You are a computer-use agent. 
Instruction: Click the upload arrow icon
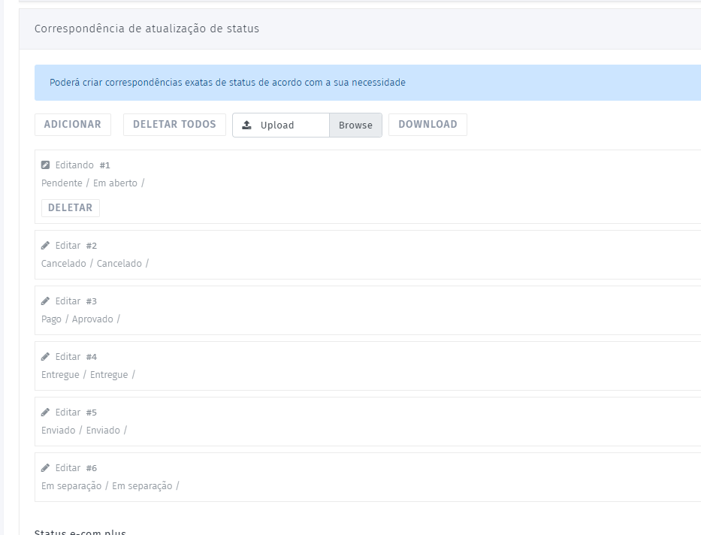pos(246,125)
